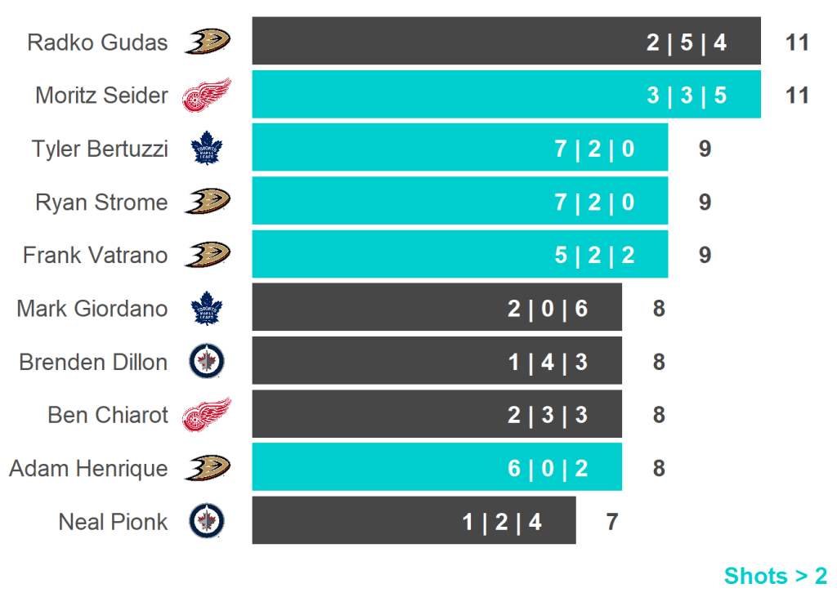The image size is (837, 597).
Task: Click the Jets logo beside Neal Pionk
Action: pyautogui.click(x=206, y=521)
